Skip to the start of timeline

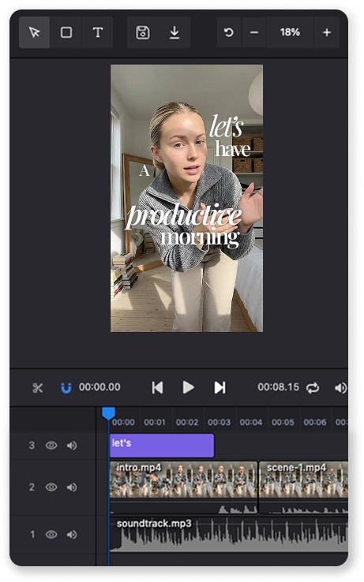tap(158, 387)
